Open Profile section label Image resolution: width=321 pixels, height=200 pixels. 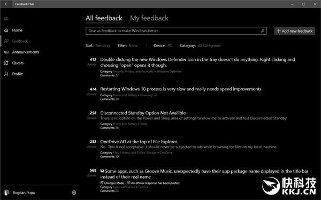[x=18, y=74]
